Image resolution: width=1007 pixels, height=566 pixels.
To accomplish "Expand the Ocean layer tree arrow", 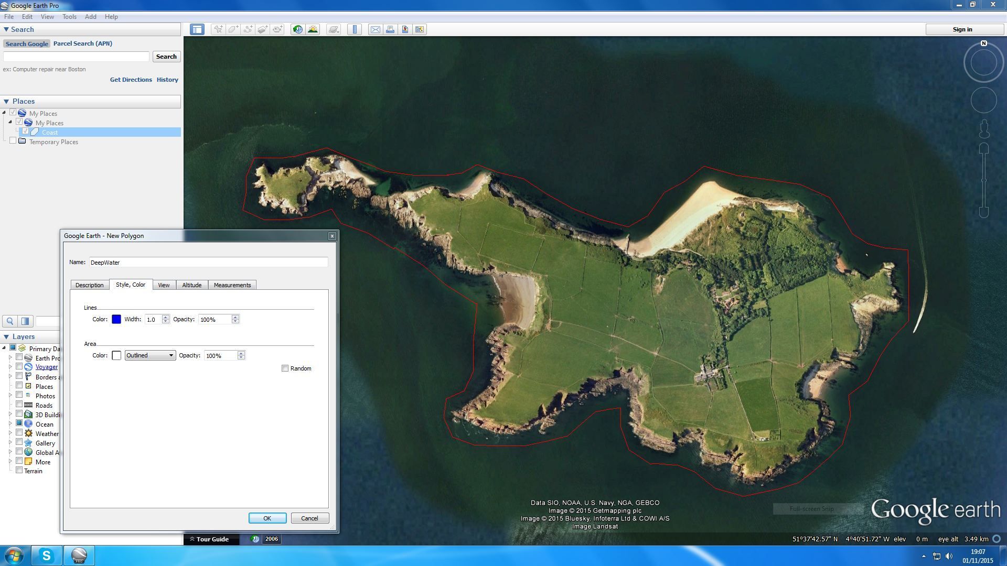I will (x=10, y=423).
